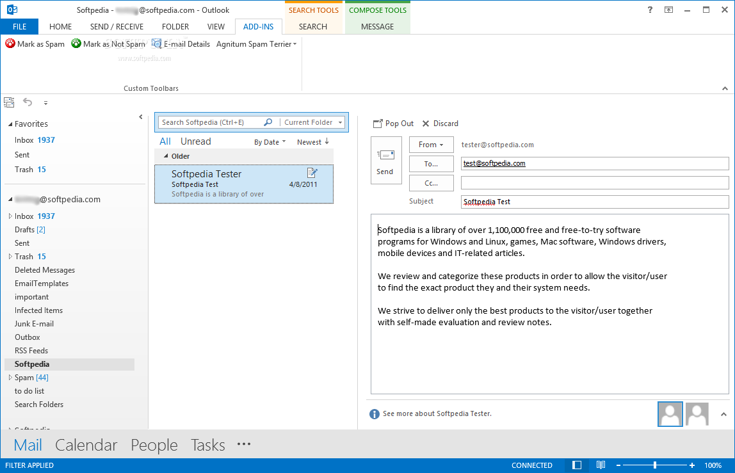Switch to People view
Image resolution: width=735 pixels, height=473 pixels.
(x=154, y=445)
